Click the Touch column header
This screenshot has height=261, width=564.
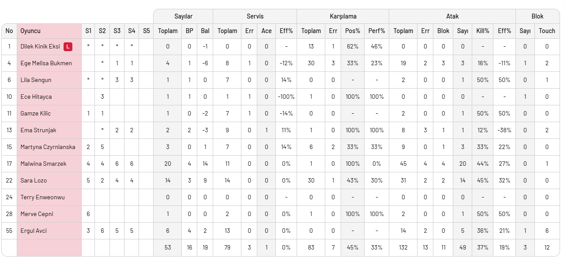tap(547, 31)
